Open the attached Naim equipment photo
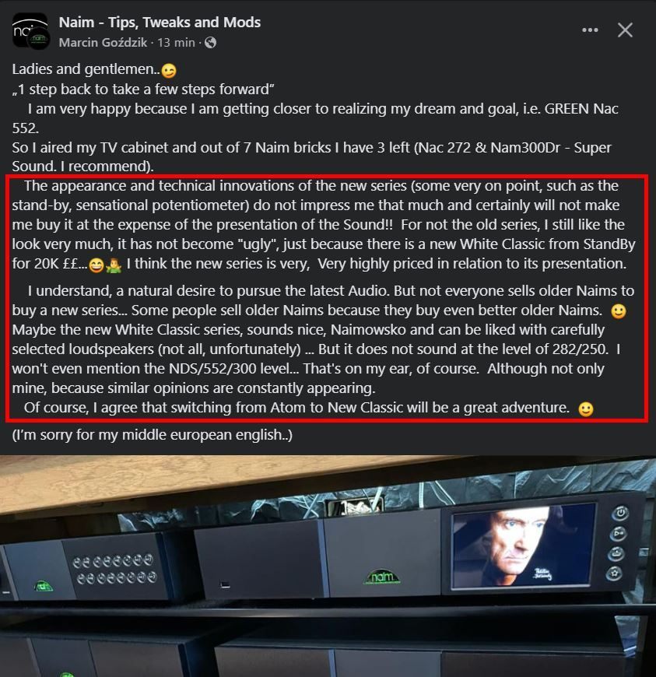Viewport: 656px width, 677px height. tap(328, 566)
